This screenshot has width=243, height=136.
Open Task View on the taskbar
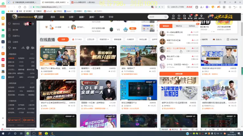pos(21,134)
